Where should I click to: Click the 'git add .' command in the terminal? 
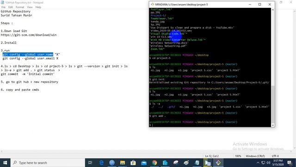[x=159, y=116]
